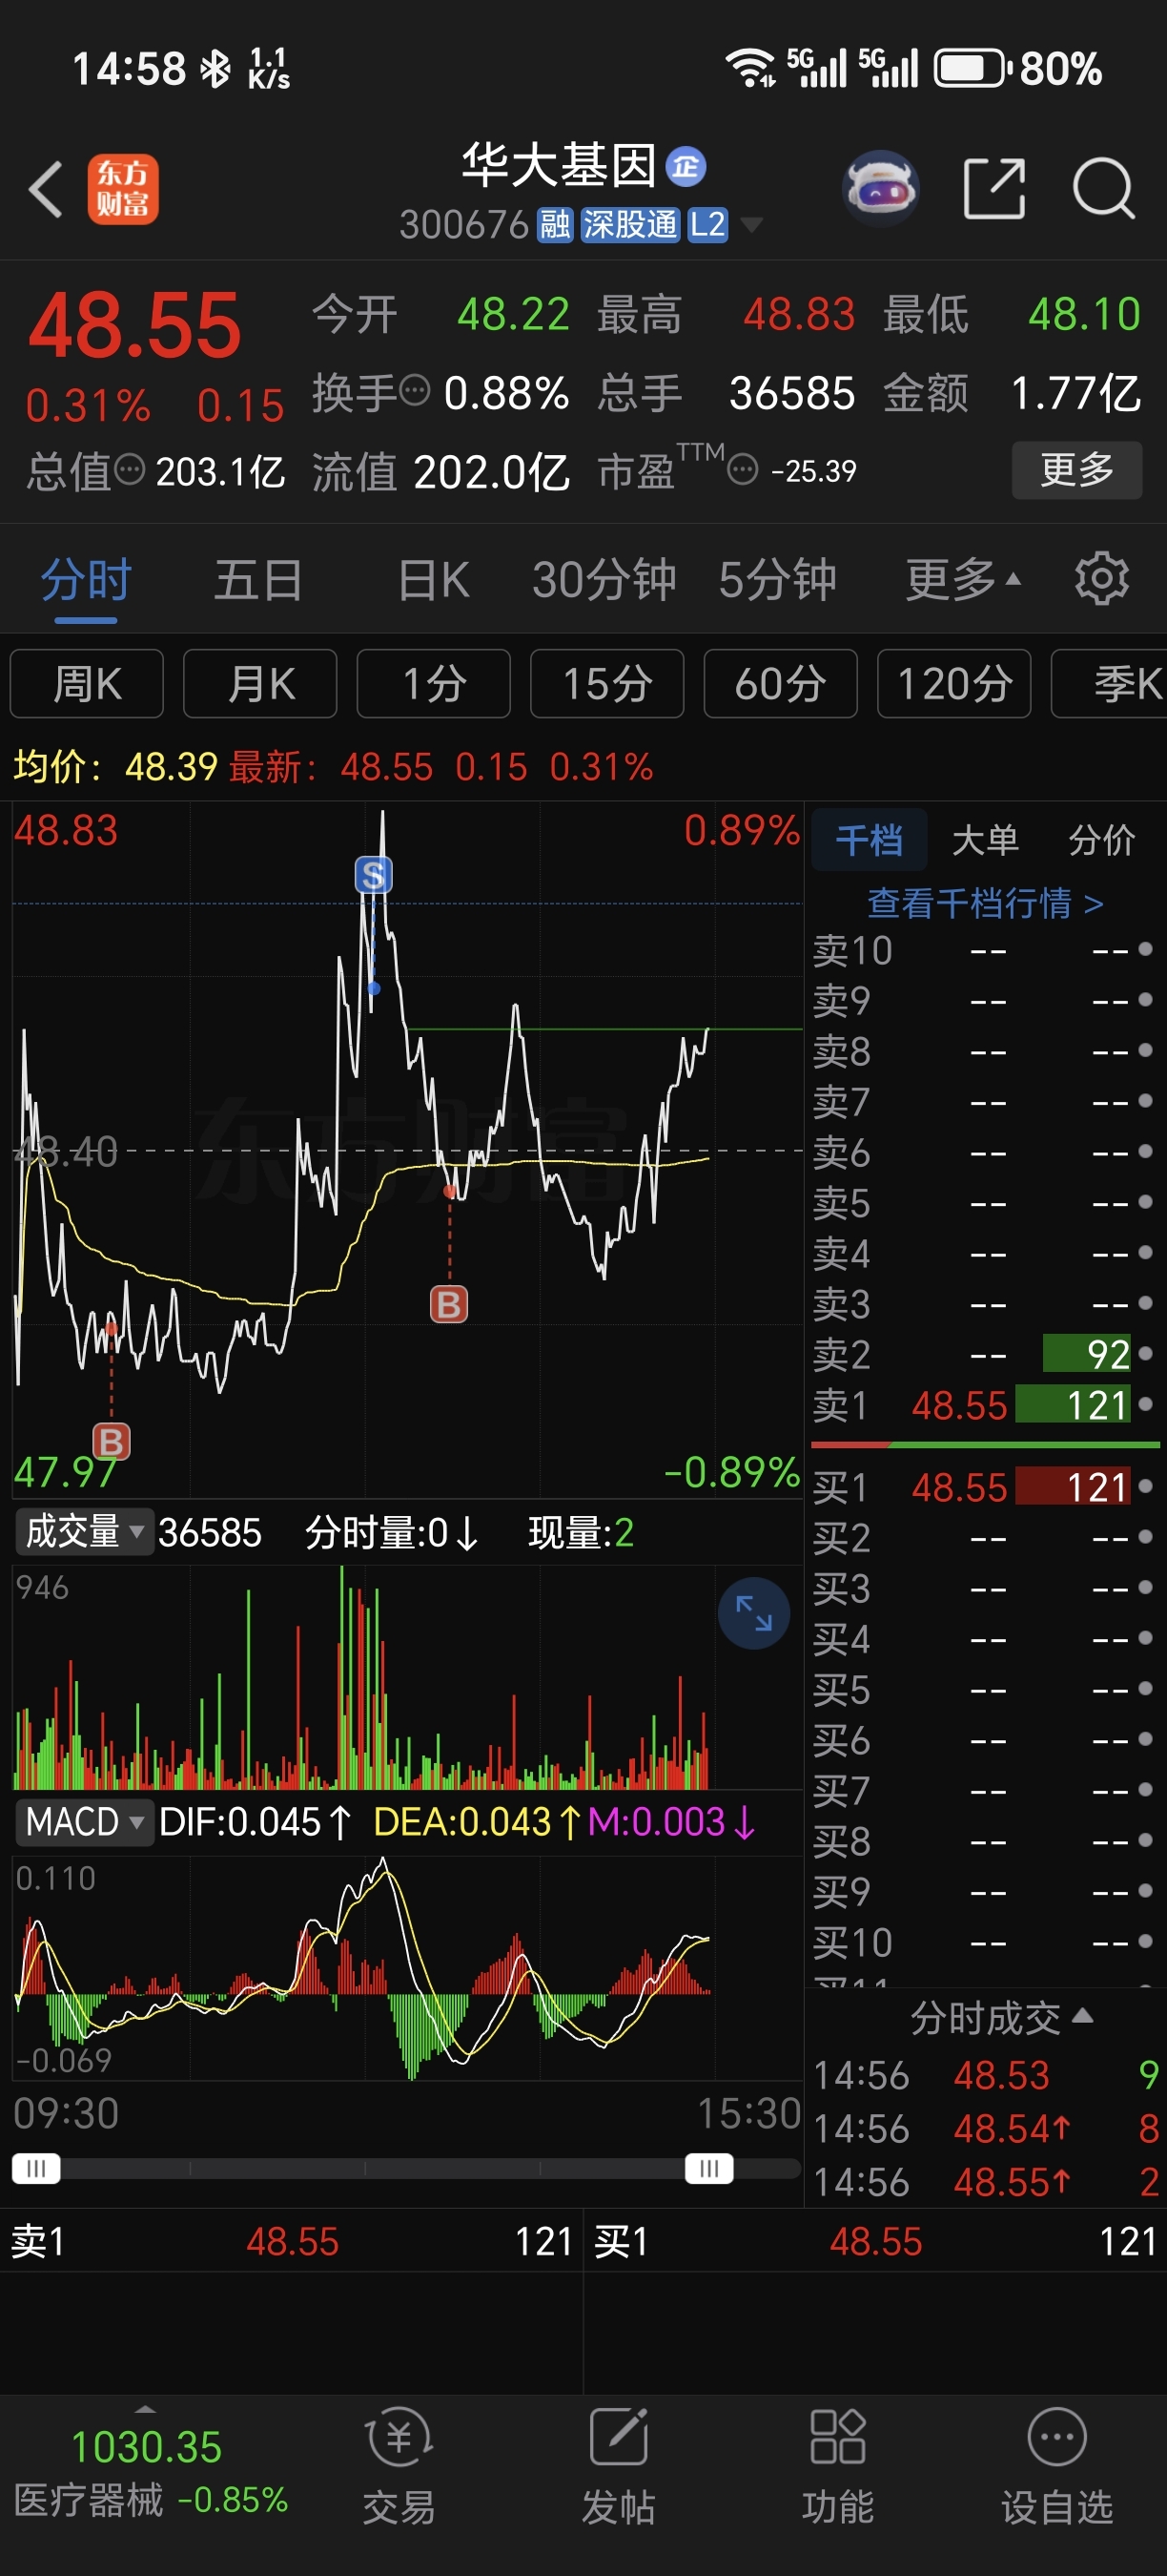Open the search magnifier icon

coord(1103,187)
